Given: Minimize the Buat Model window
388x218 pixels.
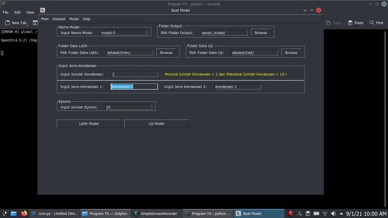Looking at the screenshot, I should [305, 10].
